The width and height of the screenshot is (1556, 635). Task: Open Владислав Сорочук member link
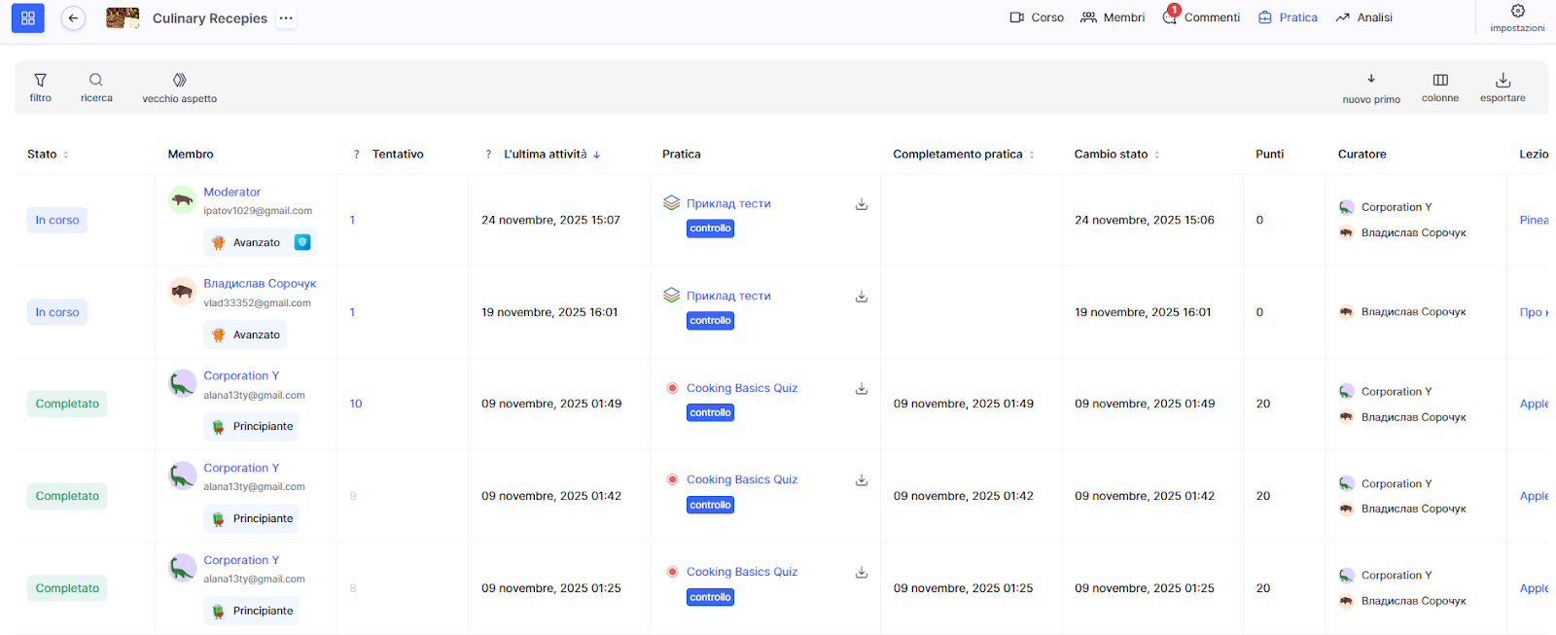pyautogui.click(x=260, y=284)
